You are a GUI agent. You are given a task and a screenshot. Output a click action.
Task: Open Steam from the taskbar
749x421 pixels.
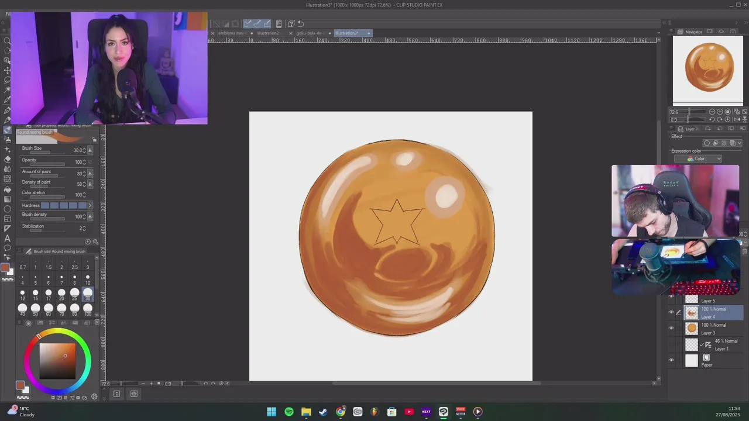(x=323, y=412)
